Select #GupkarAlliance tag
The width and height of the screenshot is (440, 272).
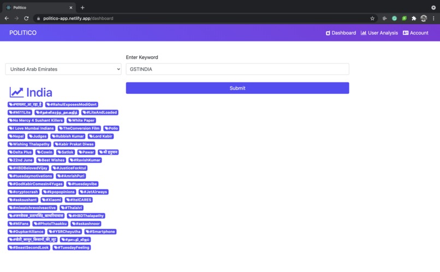pyautogui.click(x=26, y=232)
